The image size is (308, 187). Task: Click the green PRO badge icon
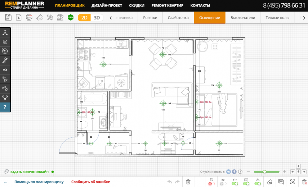[x=71, y=17]
